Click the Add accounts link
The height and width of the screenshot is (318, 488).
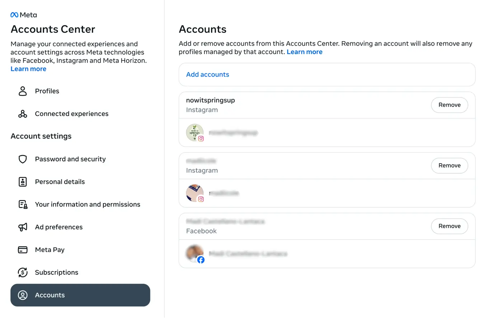pos(207,74)
